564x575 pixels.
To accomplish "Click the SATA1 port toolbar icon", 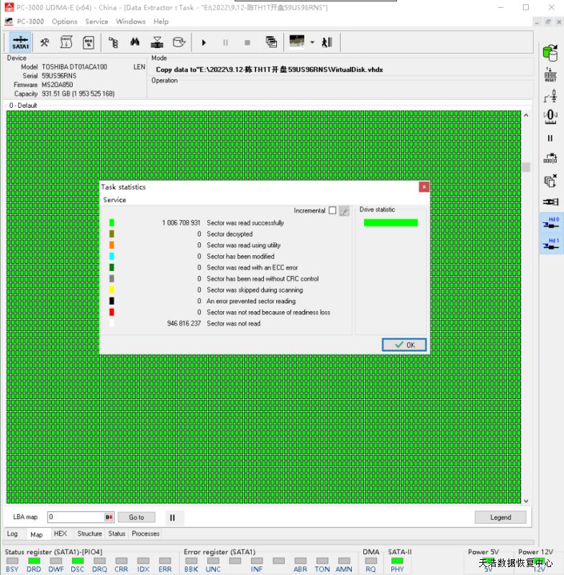I will (21, 42).
